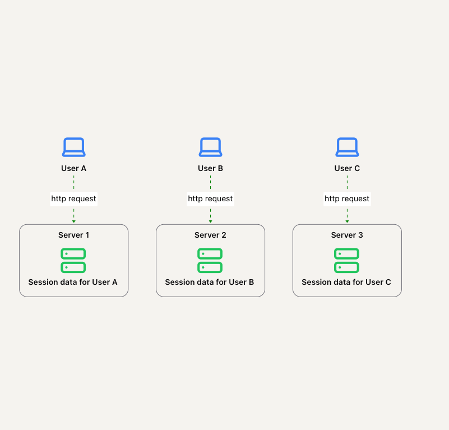Select the "User A" label
The image size is (449, 430).
[x=73, y=168]
